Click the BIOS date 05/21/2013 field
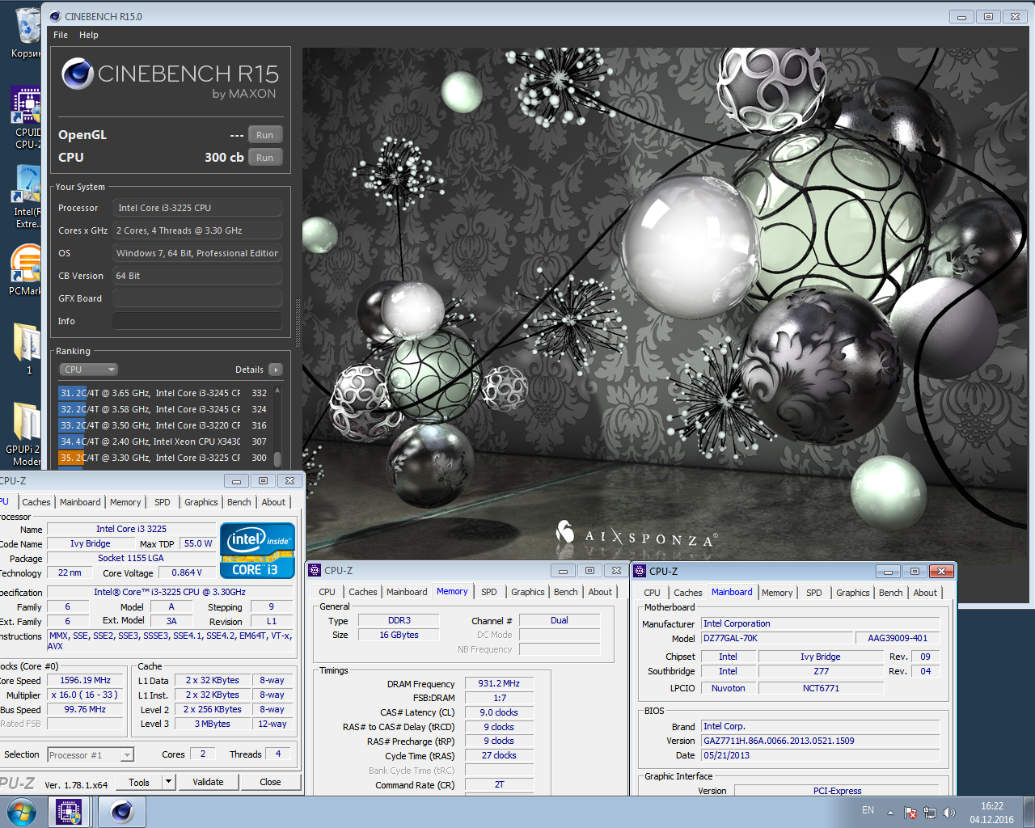This screenshot has width=1035, height=828. pyautogui.click(x=820, y=755)
